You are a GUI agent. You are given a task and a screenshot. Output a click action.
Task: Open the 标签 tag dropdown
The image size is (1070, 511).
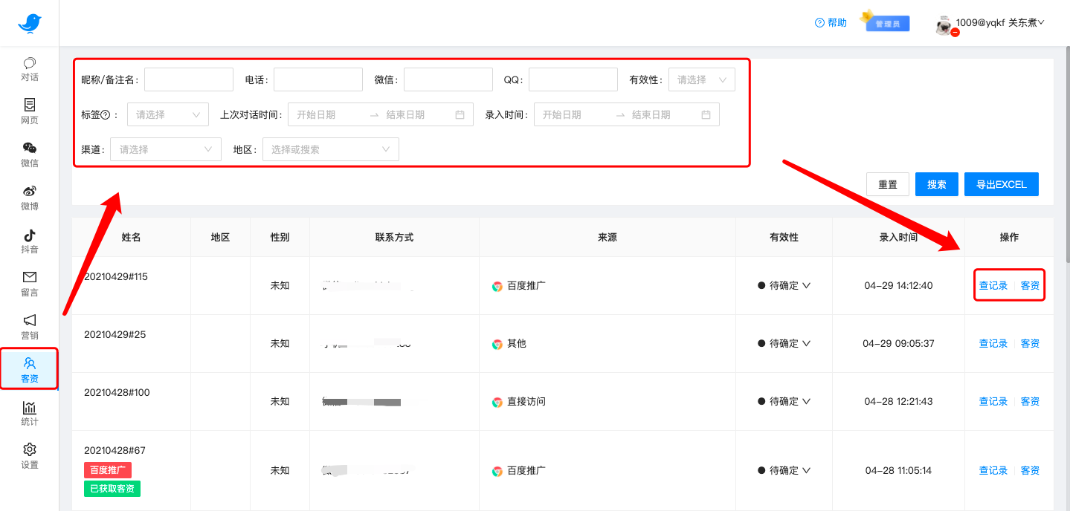pos(167,114)
